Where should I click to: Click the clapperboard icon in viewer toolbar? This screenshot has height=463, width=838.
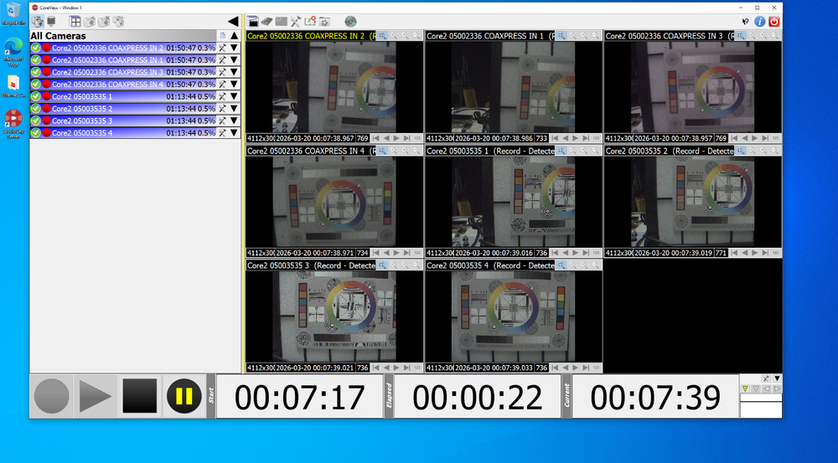click(x=253, y=22)
